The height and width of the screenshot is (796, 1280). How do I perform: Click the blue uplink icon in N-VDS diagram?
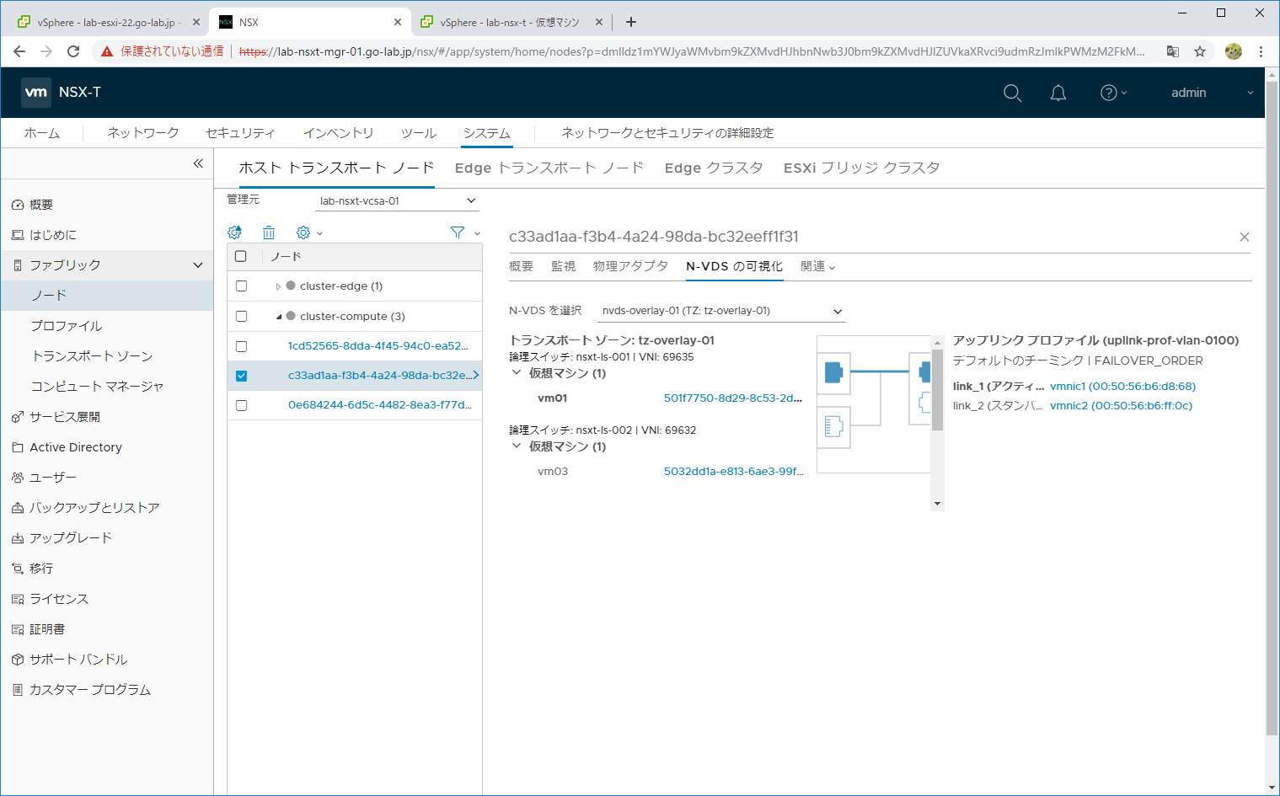(924, 371)
